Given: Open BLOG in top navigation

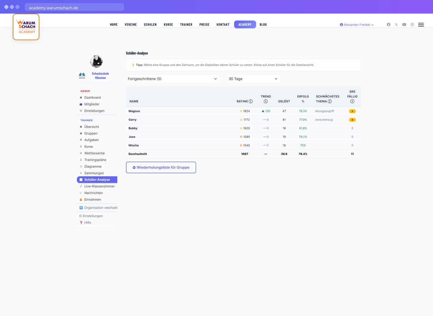Looking at the screenshot, I should (x=263, y=24).
